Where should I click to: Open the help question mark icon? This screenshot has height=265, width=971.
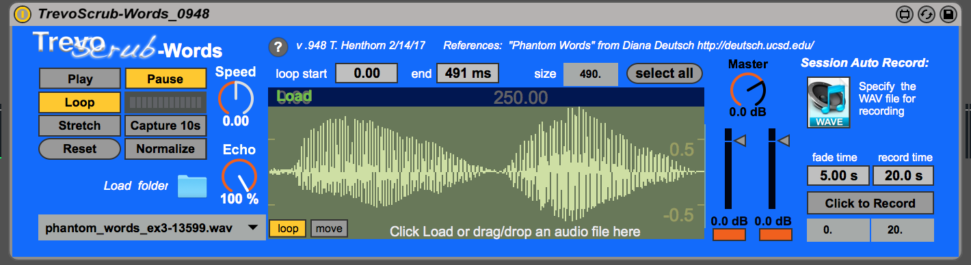(278, 46)
